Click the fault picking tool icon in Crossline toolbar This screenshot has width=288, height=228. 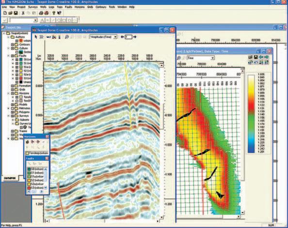pos(54,37)
